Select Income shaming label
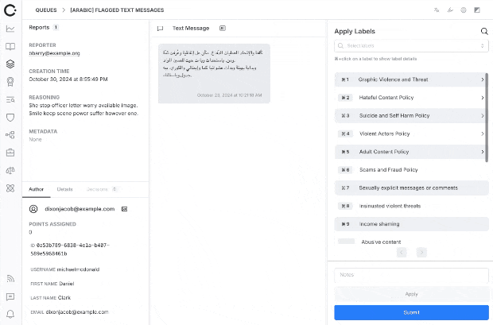This screenshot has height=325, width=493. click(x=411, y=224)
